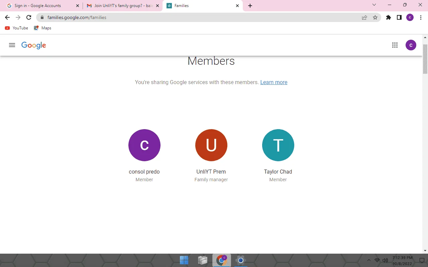Open the Google account avatar on the page
Screen dimensions: 428x267
411,45
